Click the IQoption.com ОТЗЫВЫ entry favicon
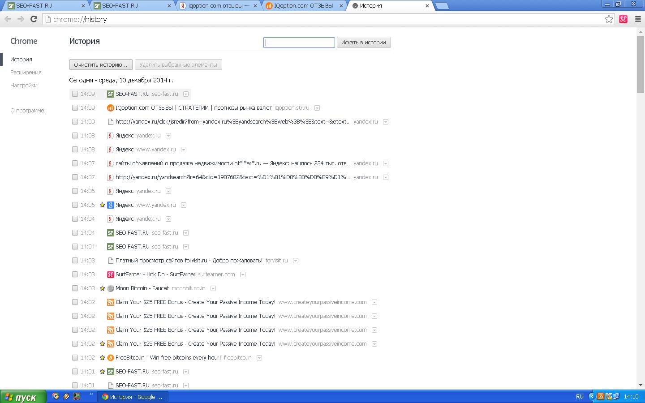 110,108
